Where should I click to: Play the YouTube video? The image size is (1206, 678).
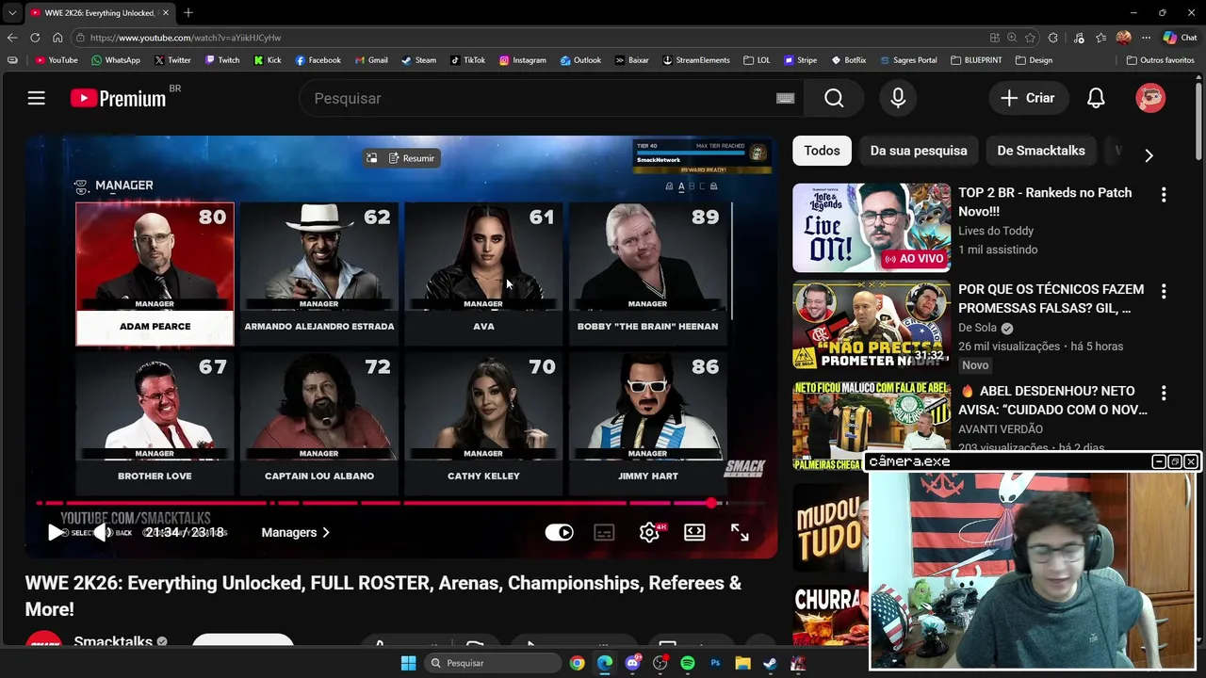pyautogui.click(x=55, y=532)
